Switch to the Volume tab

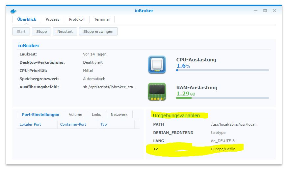click(75, 115)
